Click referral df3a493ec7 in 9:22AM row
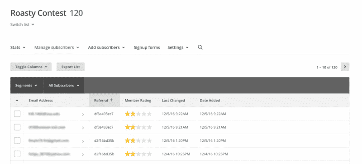The image size is (362, 164). (104, 114)
